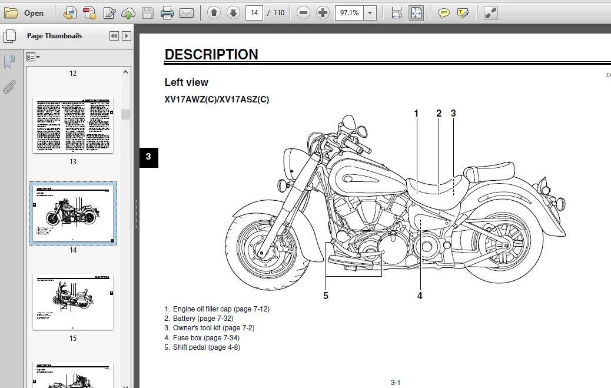Zoom out with the minus button
This screenshot has height=388, width=611.
[303, 13]
